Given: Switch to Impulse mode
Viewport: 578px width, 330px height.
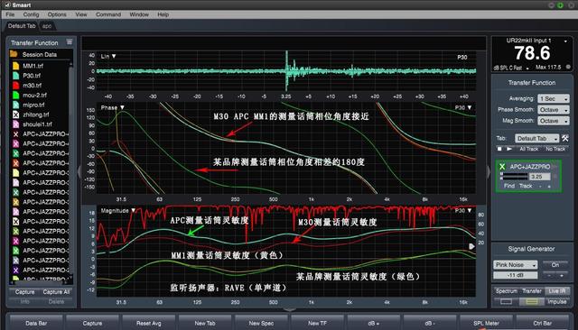Looking at the screenshot, I should pos(556,302).
